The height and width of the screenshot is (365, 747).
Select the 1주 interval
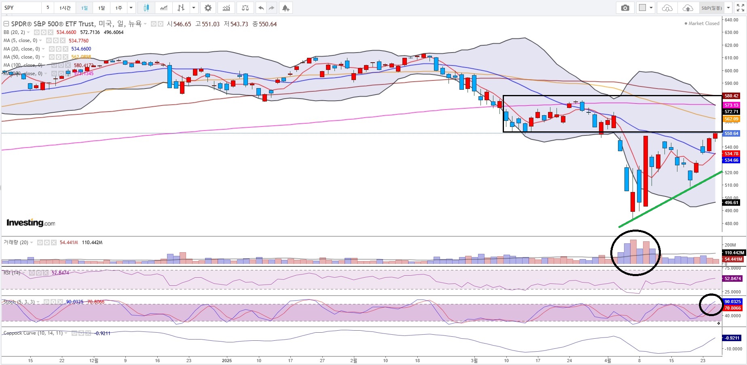(119, 8)
